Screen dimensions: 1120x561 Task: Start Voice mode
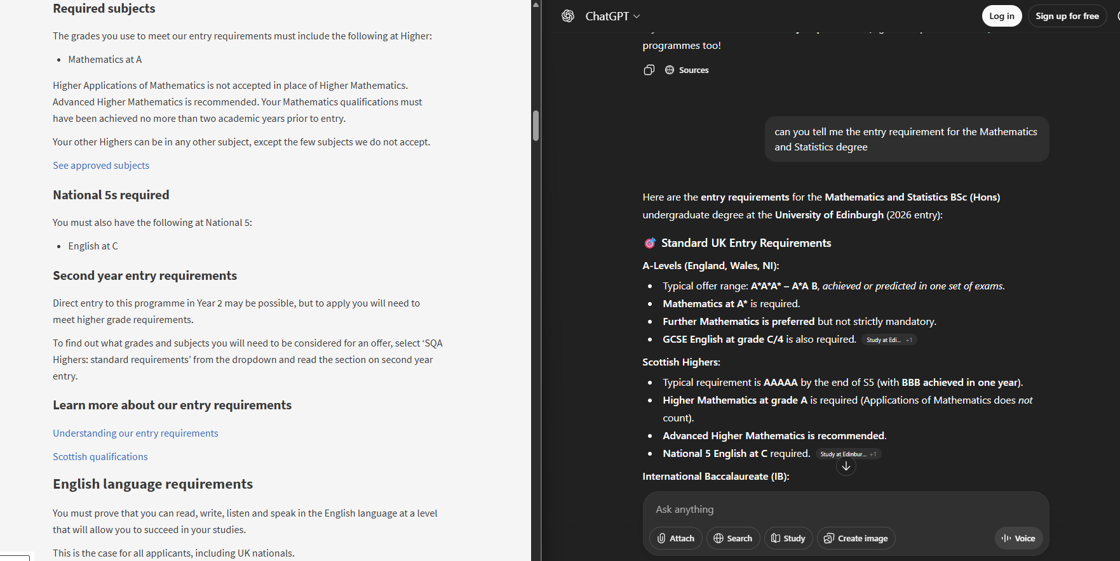1018,538
